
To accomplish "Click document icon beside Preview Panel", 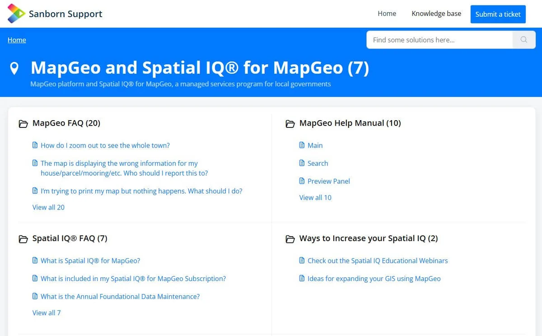I will coord(302,181).
